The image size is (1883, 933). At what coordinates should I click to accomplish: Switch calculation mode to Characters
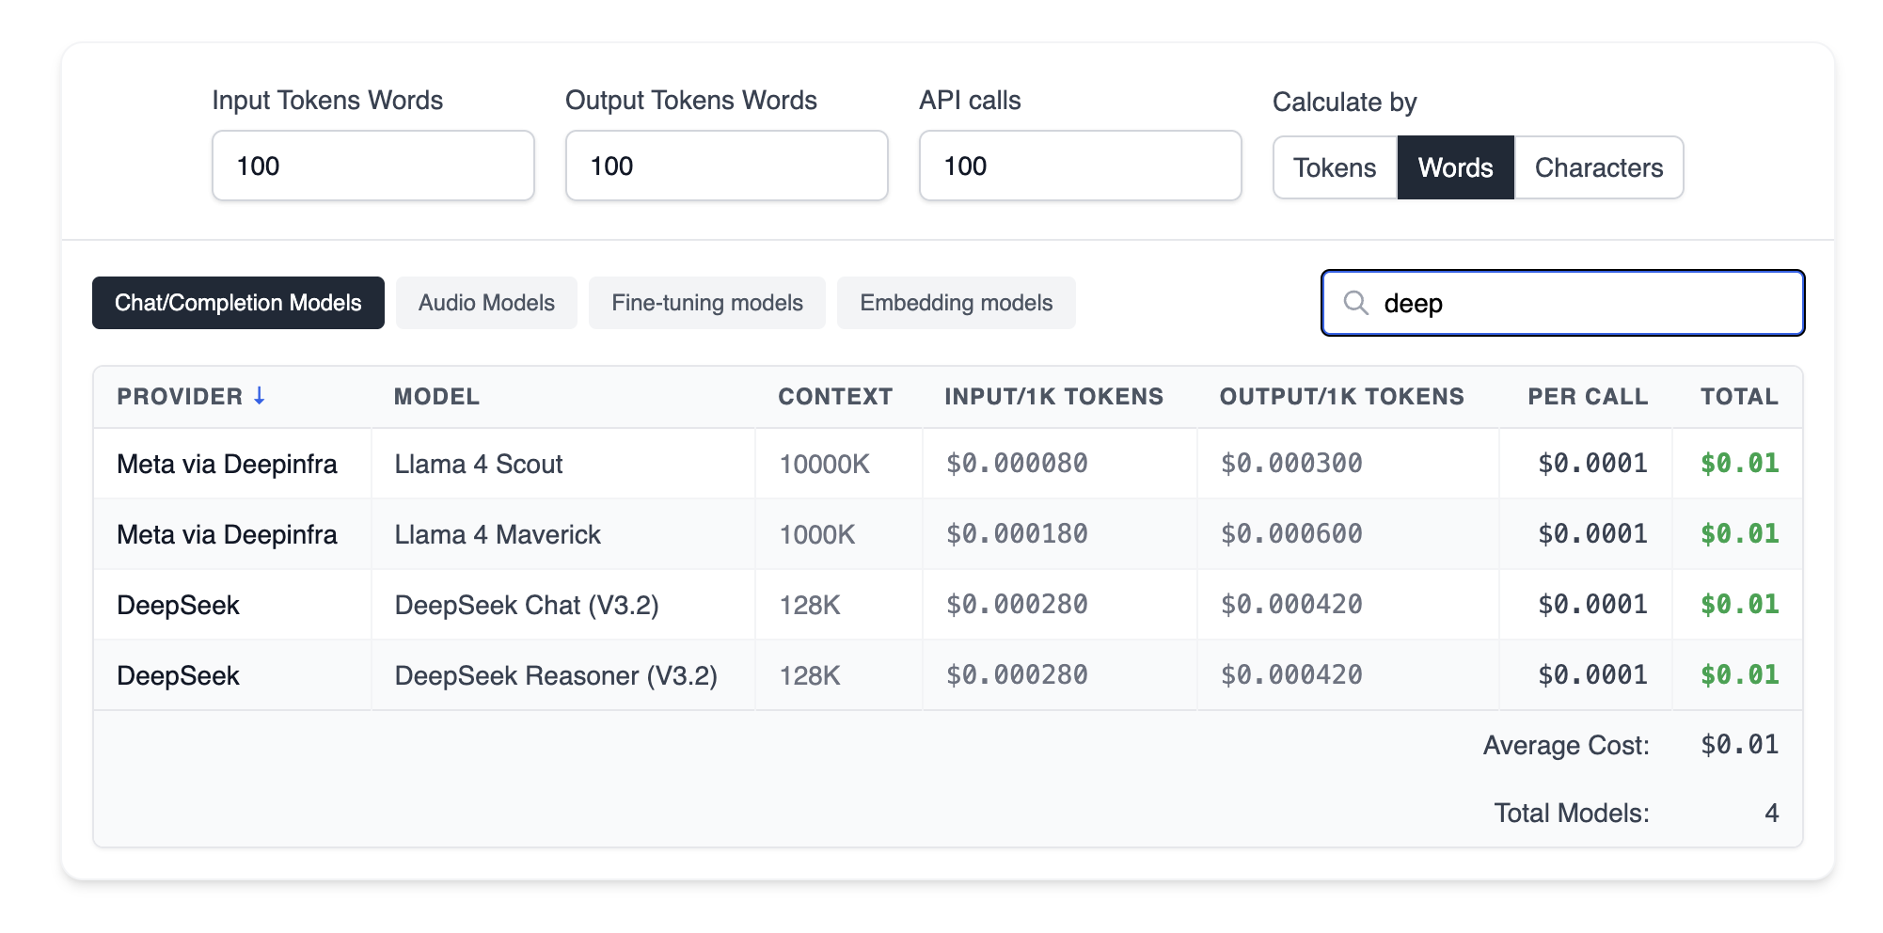click(x=1599, y=166)
